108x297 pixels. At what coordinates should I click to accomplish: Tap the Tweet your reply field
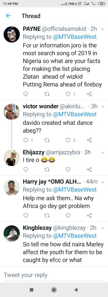point(54,275)
